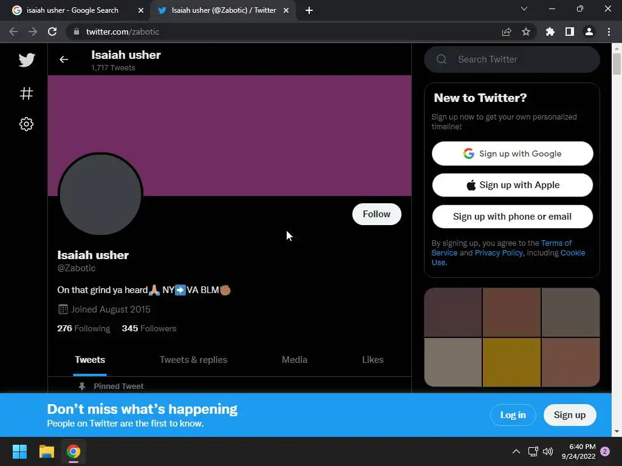This screenshot has height=466, width=622.
Task: Open the 345 Followers list
Action: (149, 328)
